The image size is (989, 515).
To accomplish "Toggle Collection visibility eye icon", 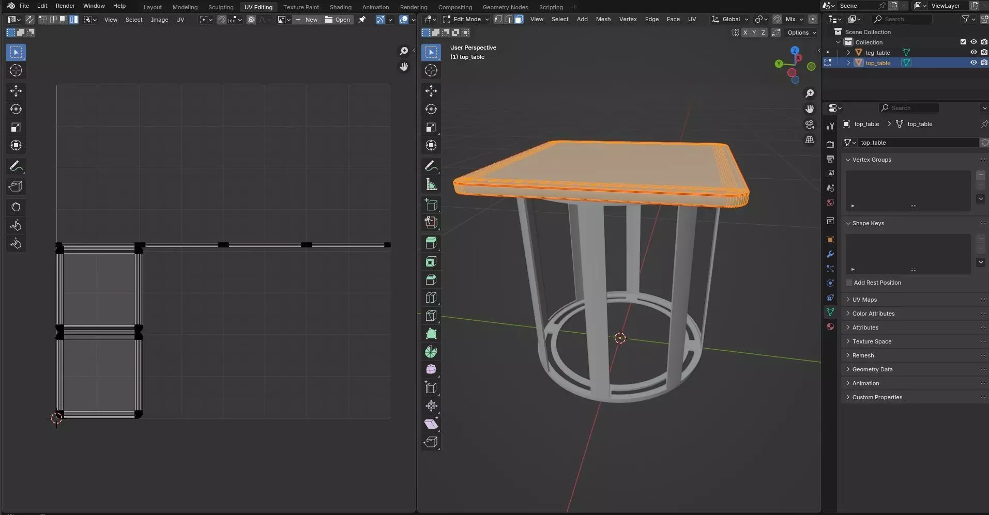I will pos(973,42).
